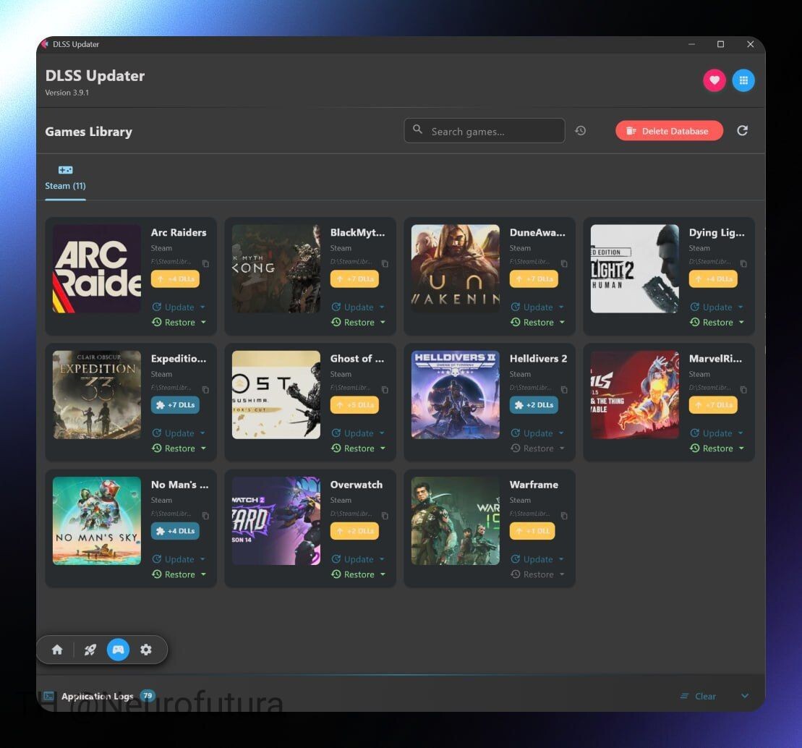The height and width of the screenshot is (748, 802).
Task: Refresh the games library with reload icon
Action: point(742,131)
